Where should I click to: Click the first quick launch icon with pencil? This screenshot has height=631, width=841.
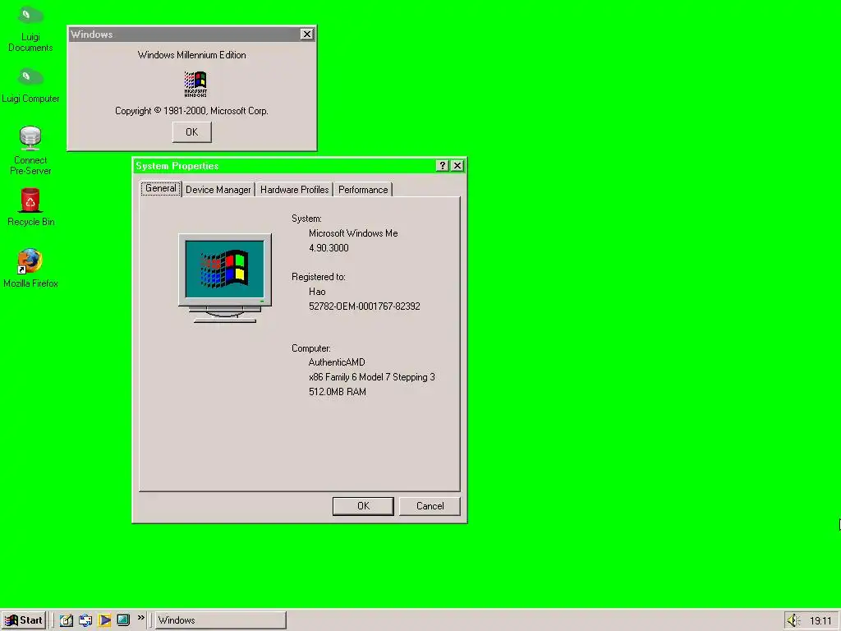(x=66, y=620)
